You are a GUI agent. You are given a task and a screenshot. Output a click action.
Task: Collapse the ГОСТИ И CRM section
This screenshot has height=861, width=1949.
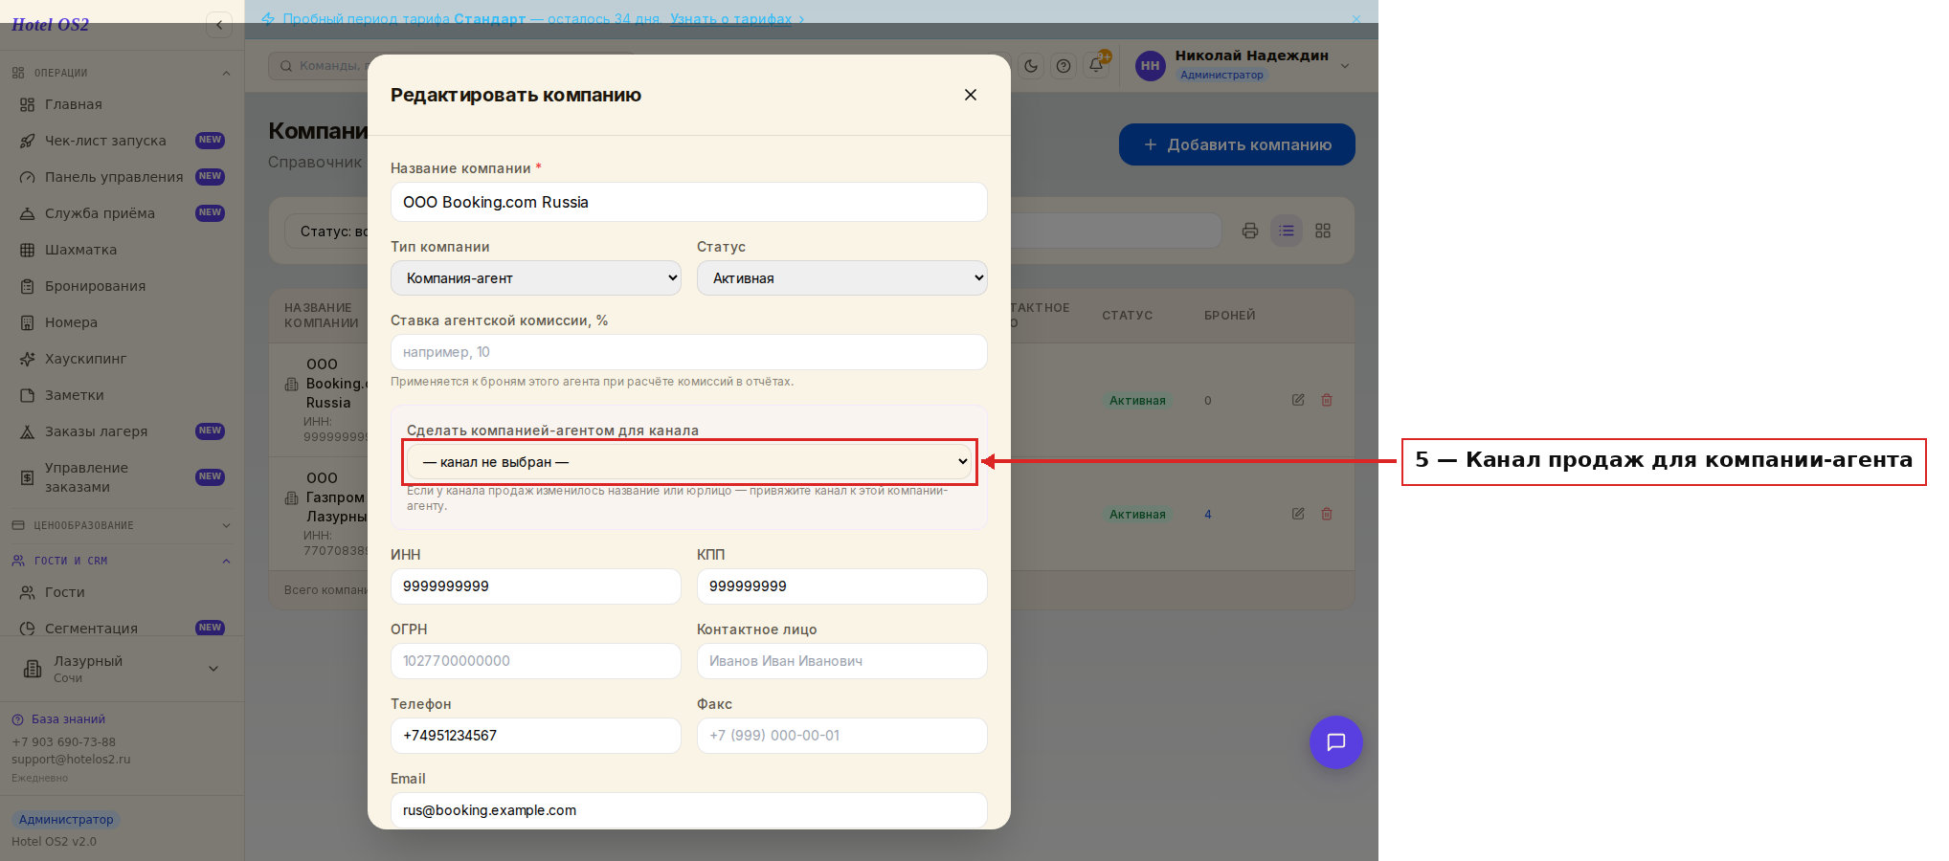point(122,561)
